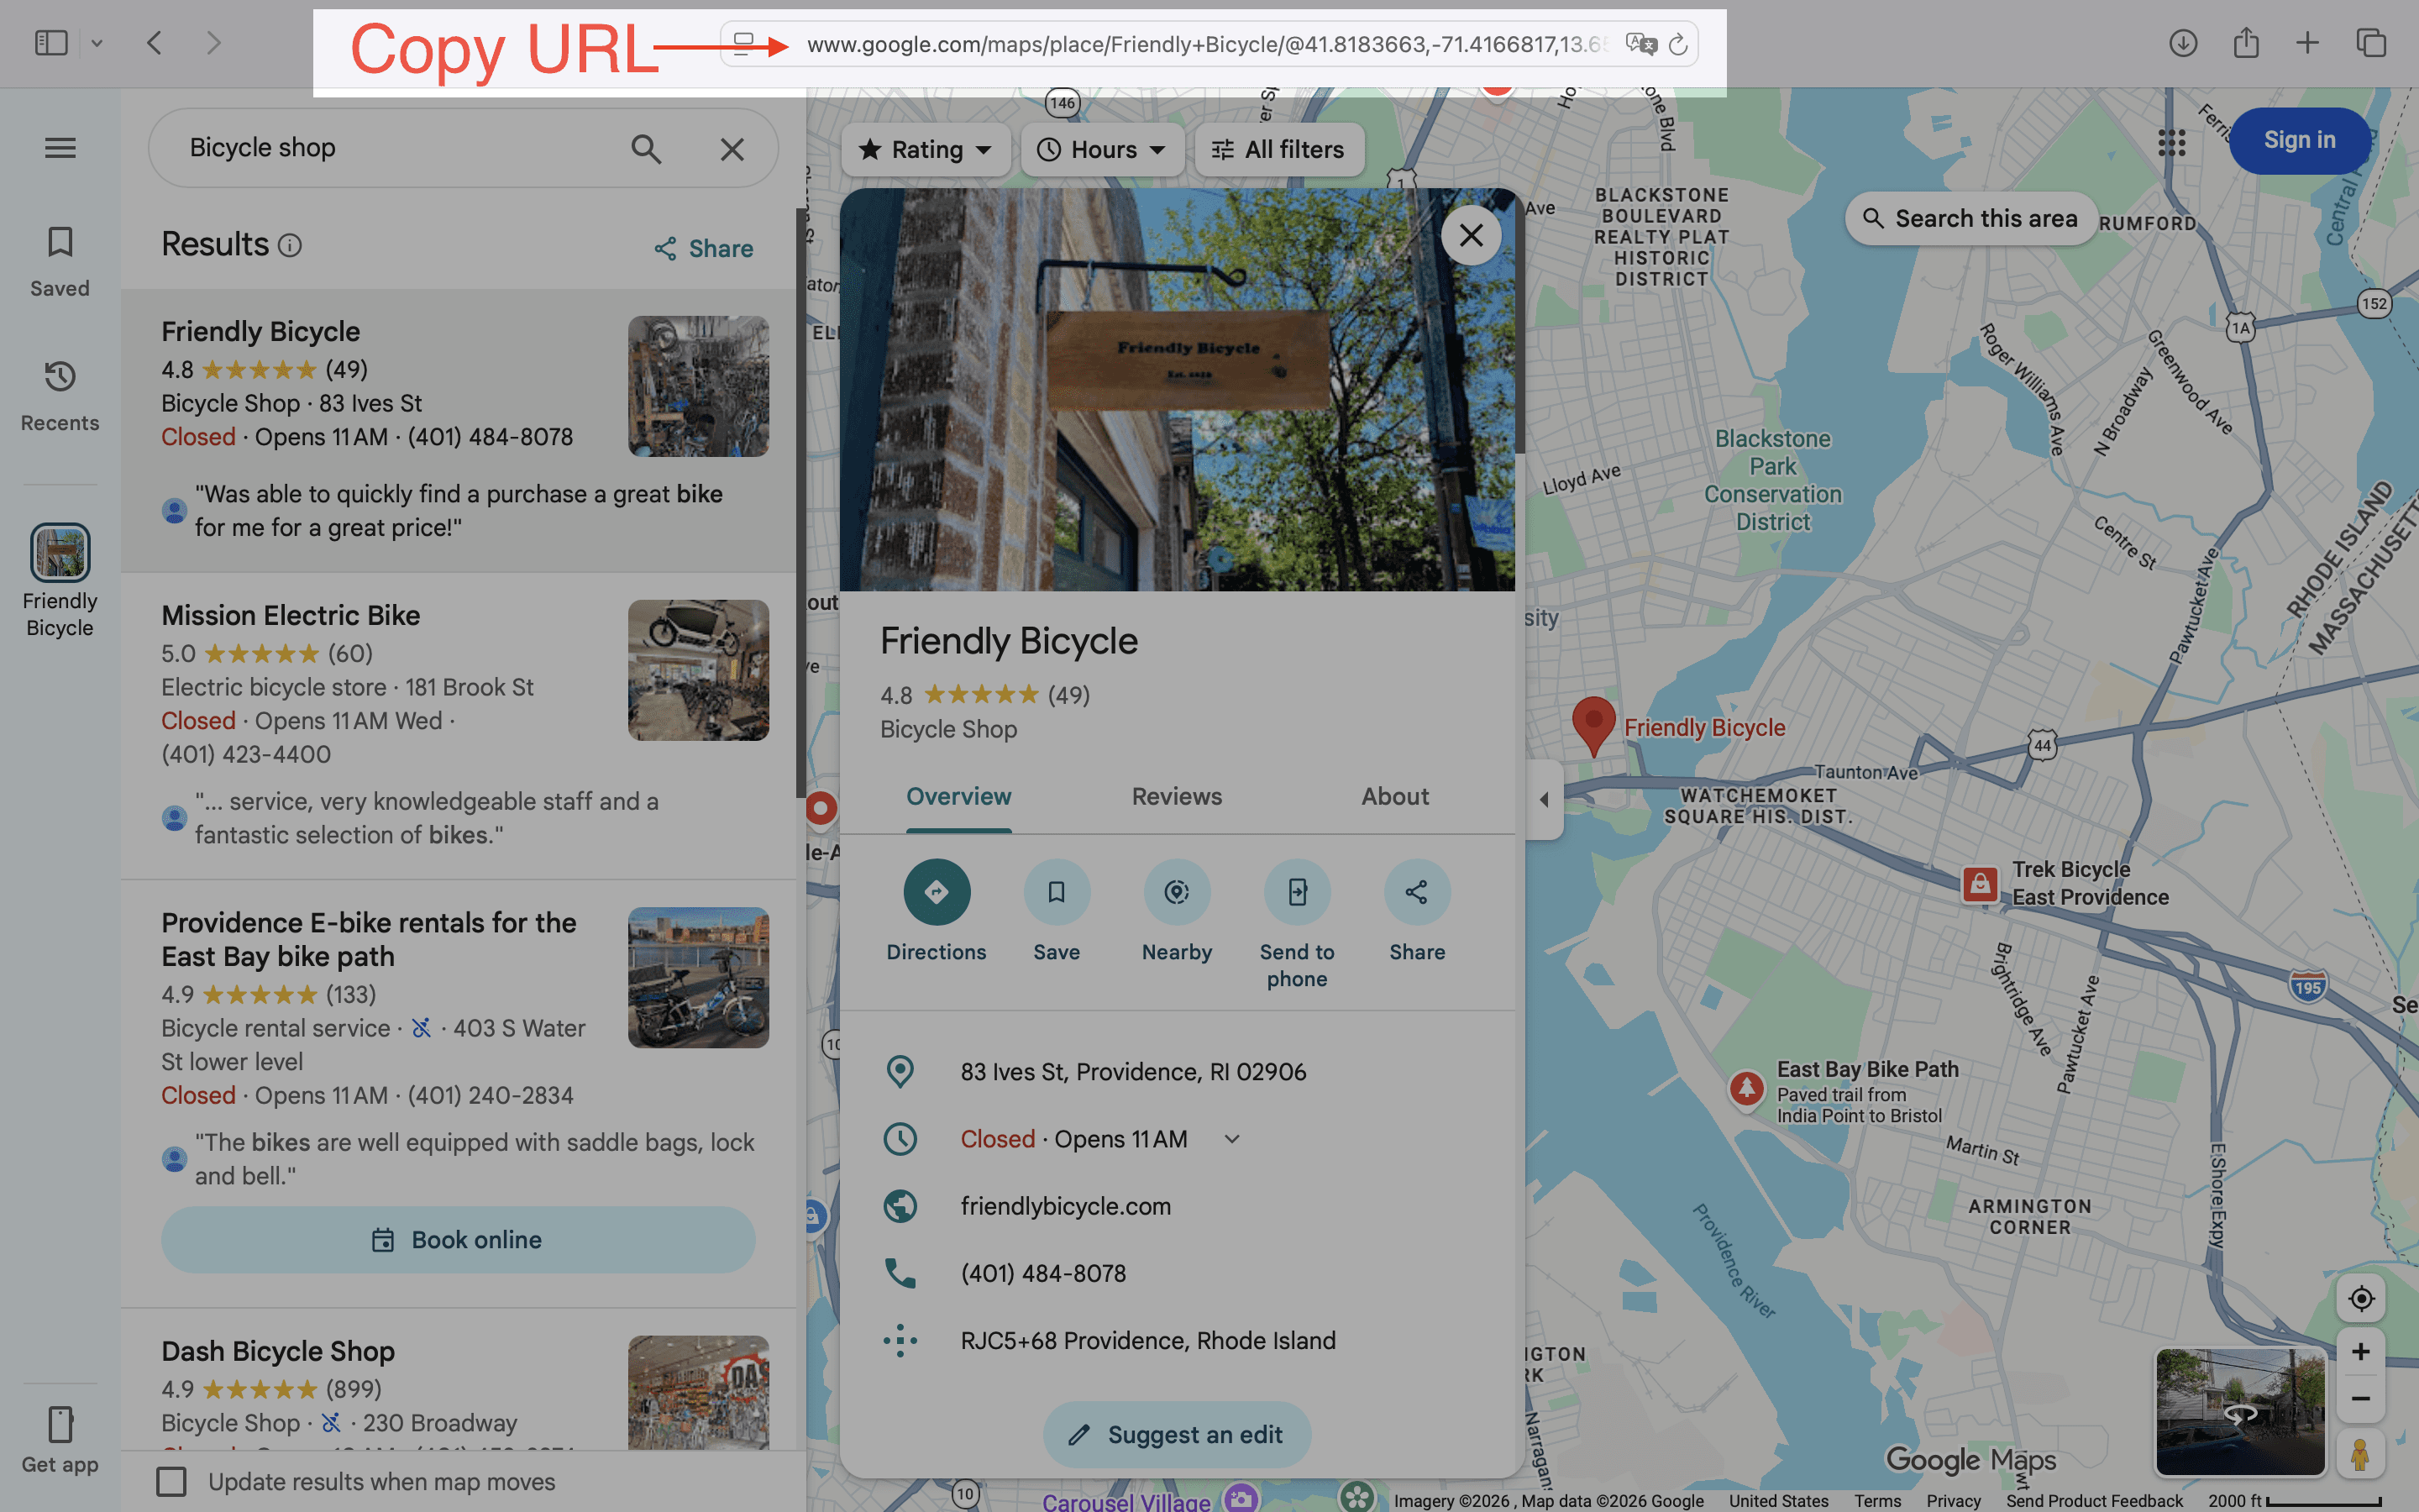Click the search magnifier icon
This screenshot has height=1512, width=2419.
[647, 149]
